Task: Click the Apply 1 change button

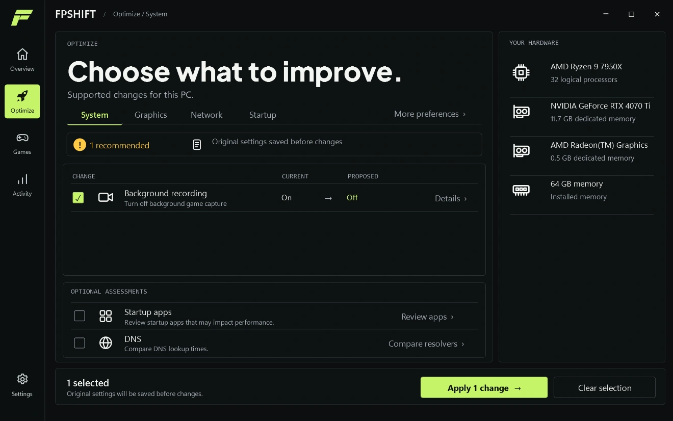Action: [484, 388]
